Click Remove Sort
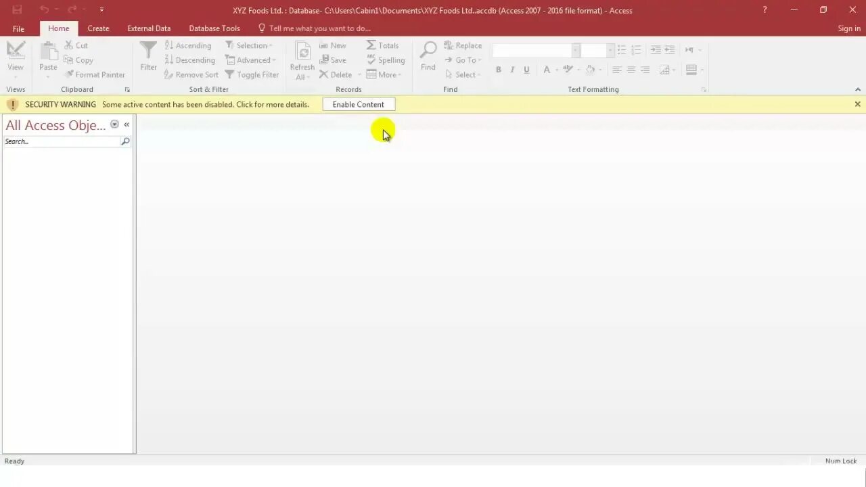 191,74
